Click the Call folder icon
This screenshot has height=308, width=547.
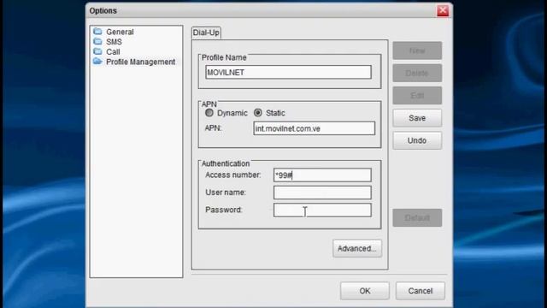(97, 51)
